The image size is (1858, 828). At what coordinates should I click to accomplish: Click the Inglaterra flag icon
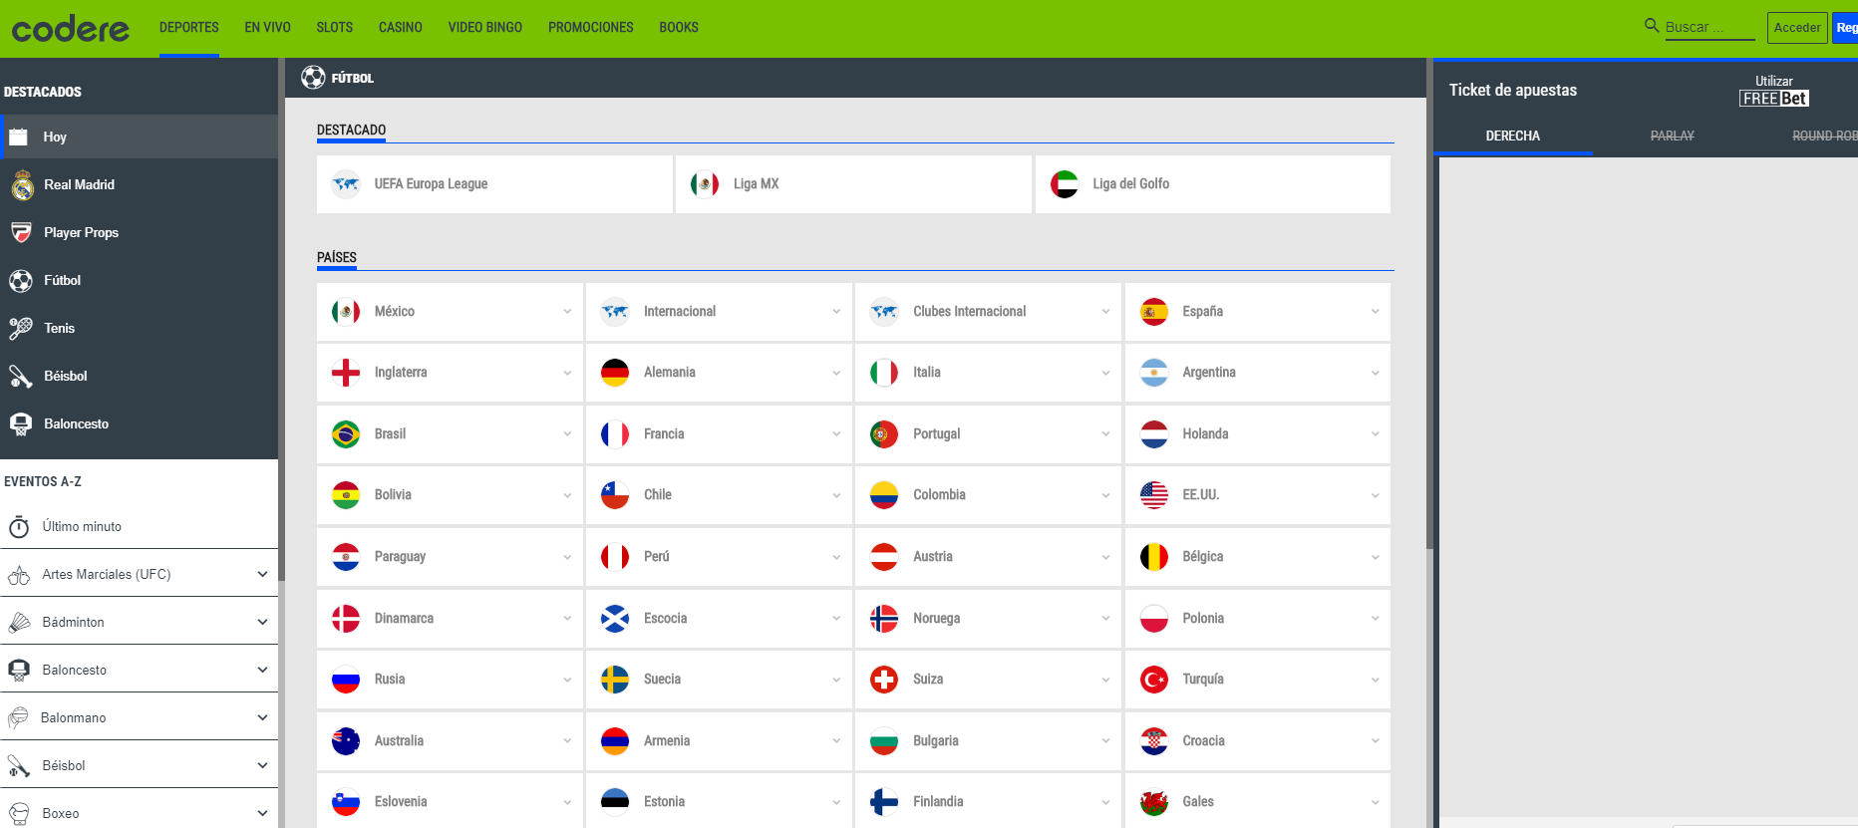(346, 373)
